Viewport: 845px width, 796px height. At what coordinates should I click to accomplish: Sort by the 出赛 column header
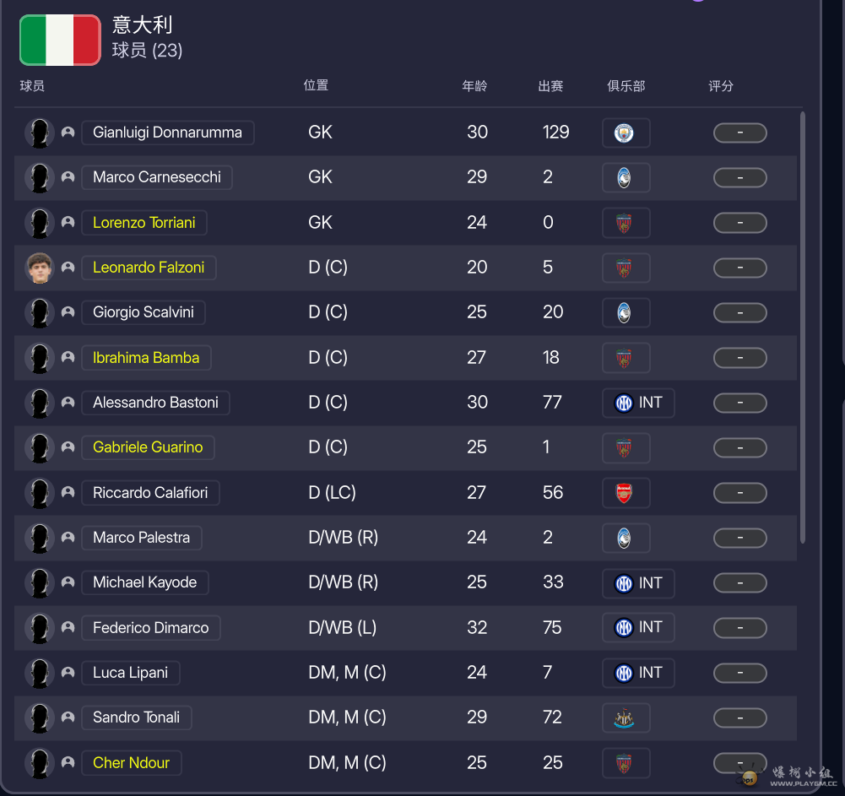click(550, 86)
